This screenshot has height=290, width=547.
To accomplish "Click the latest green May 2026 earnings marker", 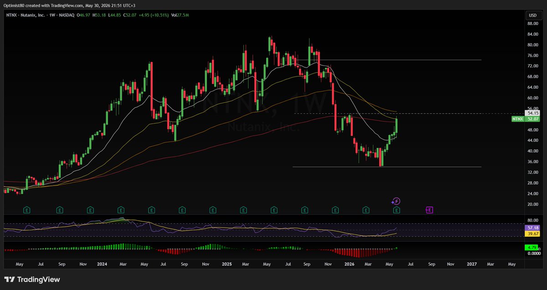I will point(397,210).
